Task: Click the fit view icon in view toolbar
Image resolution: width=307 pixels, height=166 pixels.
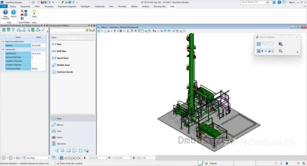Action: click(142, 31)
